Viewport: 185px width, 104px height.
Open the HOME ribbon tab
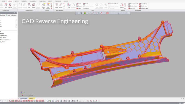3,1
